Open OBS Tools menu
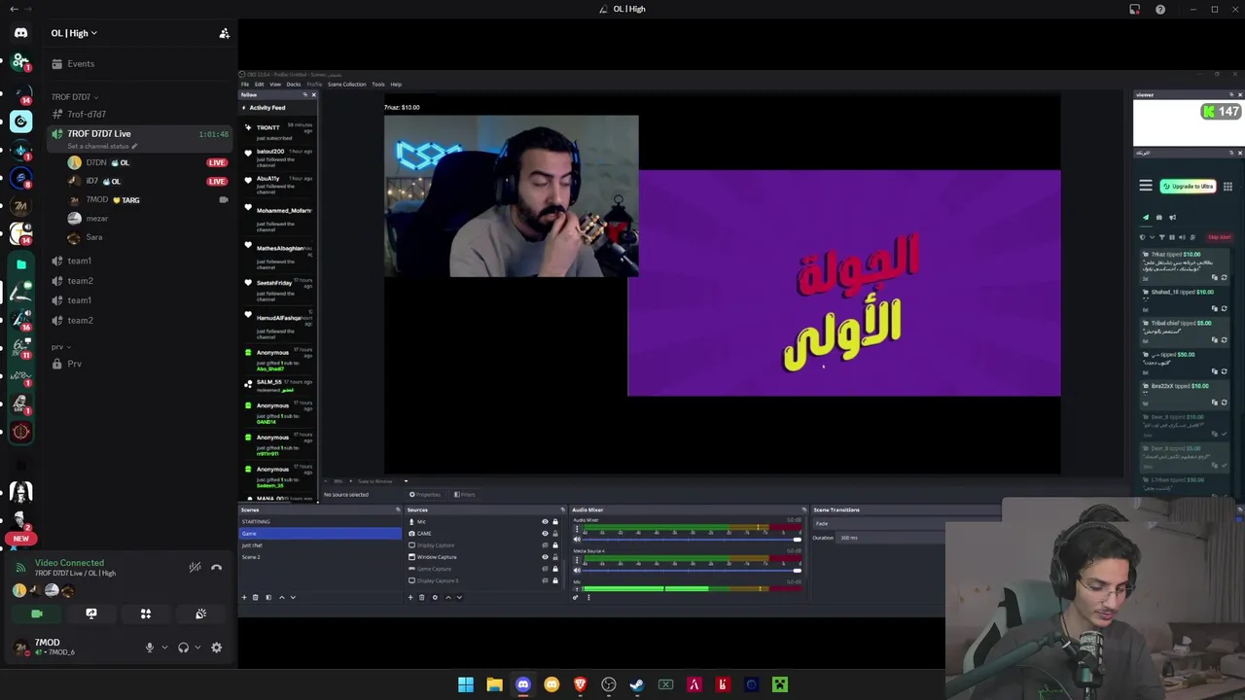The image size is (1245, 700). coord(378,85)
